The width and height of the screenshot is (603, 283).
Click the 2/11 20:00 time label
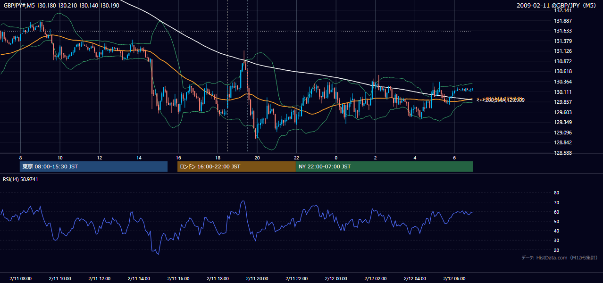[257, 279]
